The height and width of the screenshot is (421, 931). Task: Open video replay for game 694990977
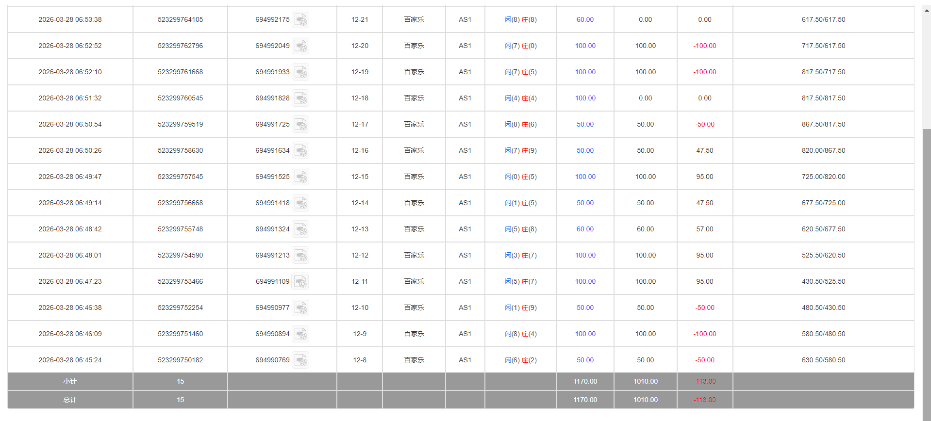(300, 308)
